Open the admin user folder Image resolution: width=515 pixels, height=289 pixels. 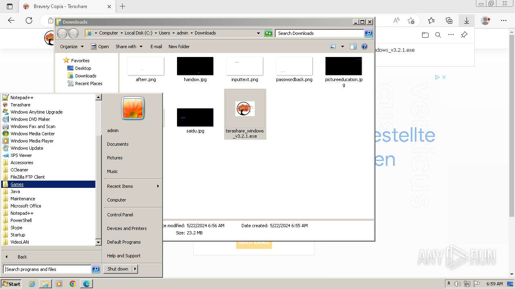[113, 130]
